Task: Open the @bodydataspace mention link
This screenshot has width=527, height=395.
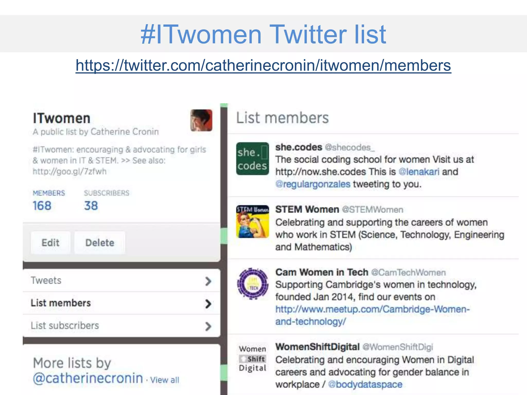Action: point(365,384)
